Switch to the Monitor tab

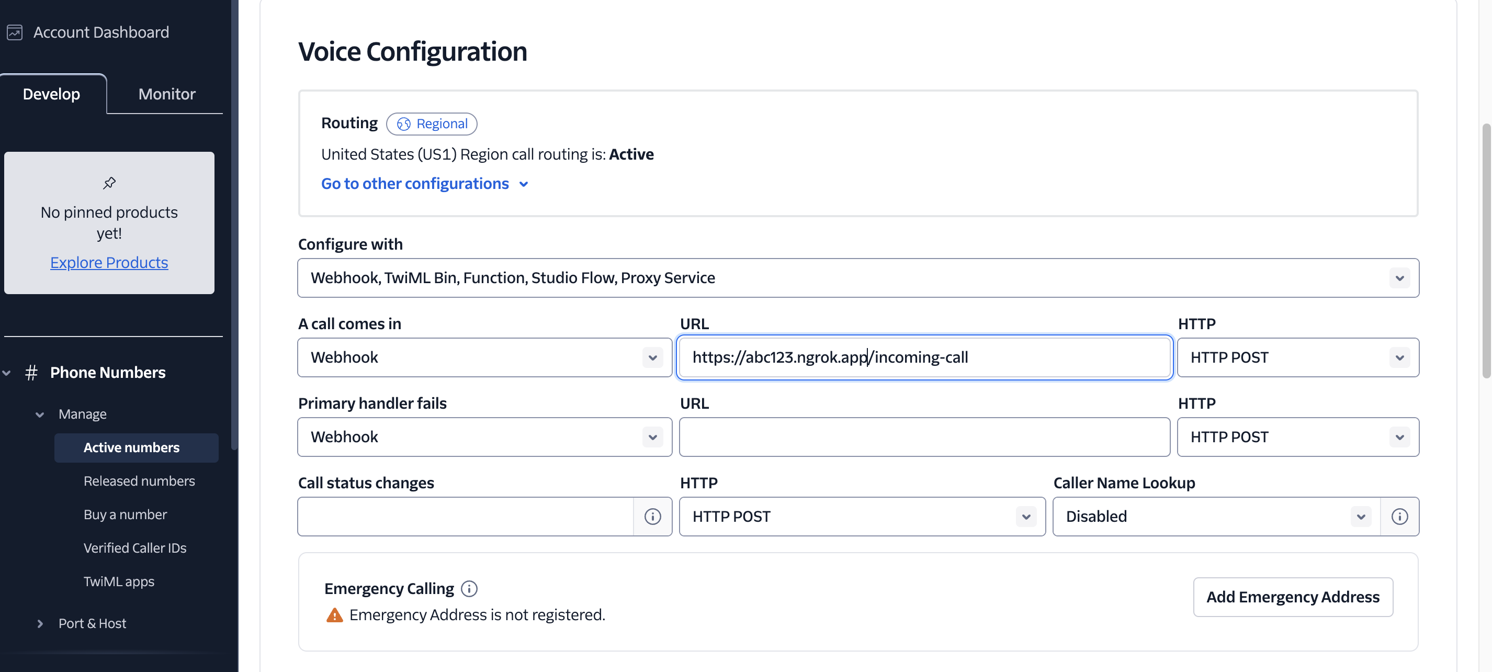coord(166,93)
